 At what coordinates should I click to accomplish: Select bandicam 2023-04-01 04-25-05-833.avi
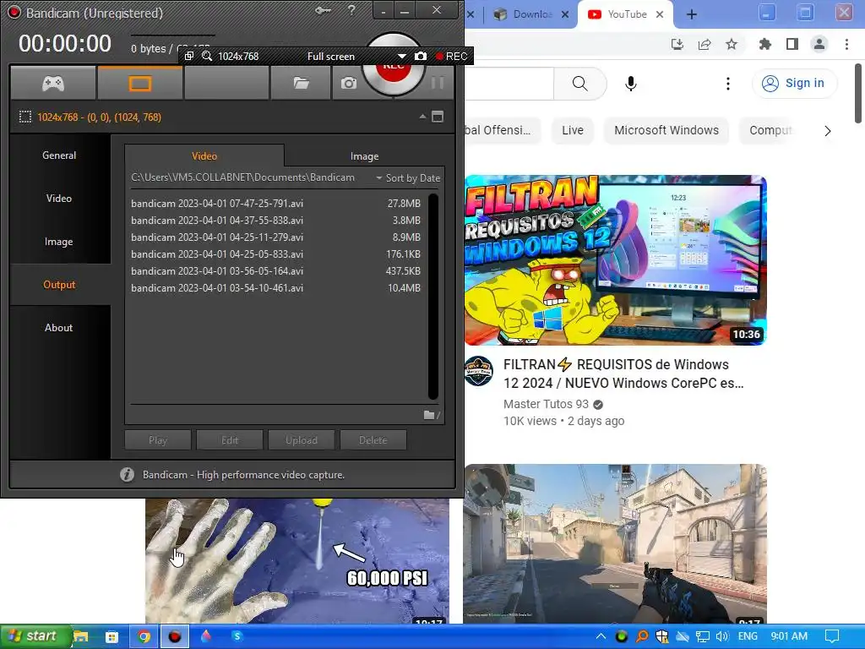[x=276, y=254]
